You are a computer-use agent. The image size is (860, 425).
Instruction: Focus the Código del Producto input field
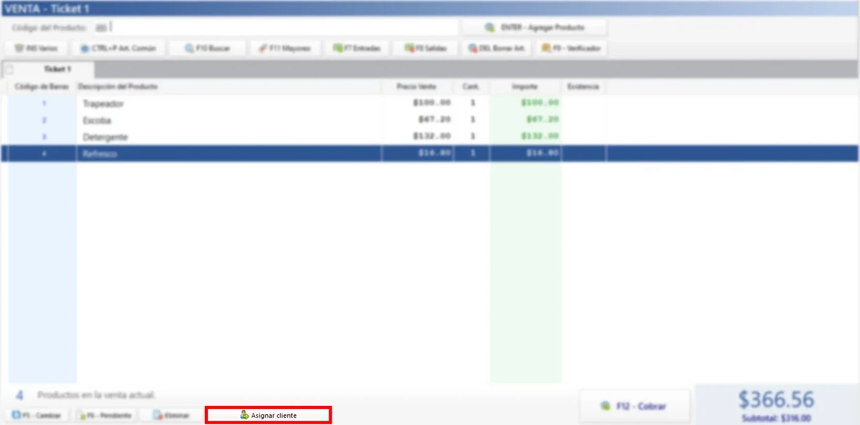tap(284, 27)
